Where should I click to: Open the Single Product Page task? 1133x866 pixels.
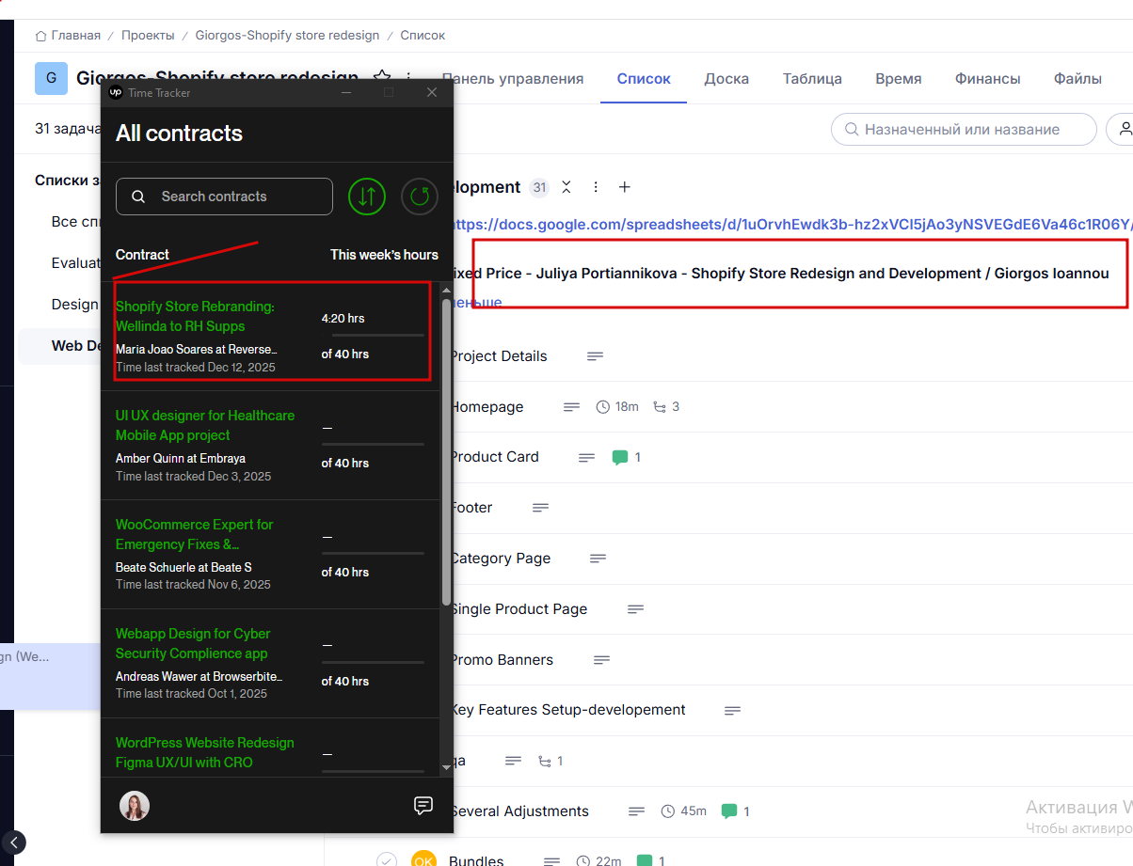tap(519, 609)
